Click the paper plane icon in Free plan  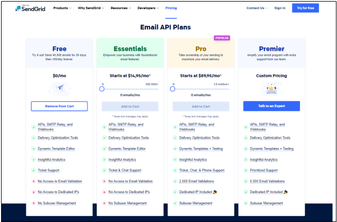60,88
